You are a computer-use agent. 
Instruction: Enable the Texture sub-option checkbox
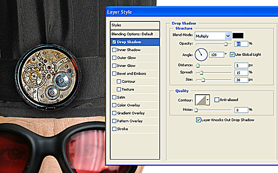119,89
